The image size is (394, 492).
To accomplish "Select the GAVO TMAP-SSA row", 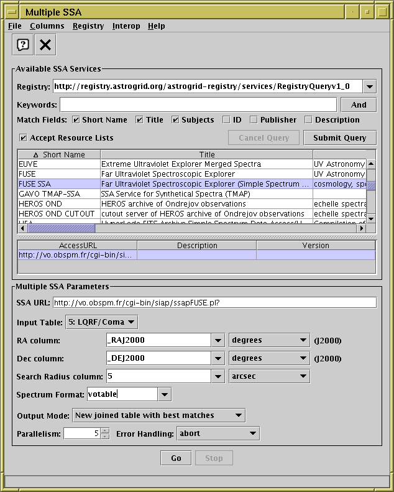I will (x=192, y=194).
